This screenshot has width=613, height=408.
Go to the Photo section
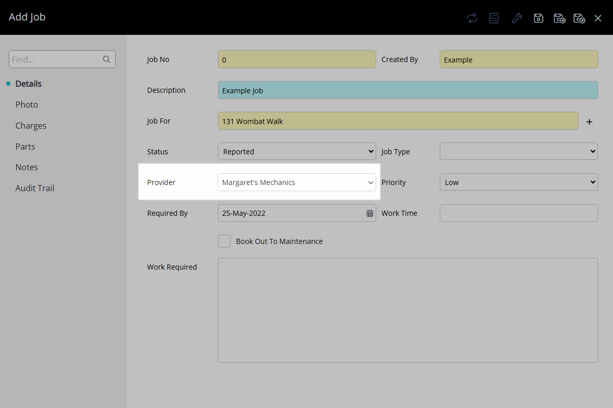pos(27,105)
